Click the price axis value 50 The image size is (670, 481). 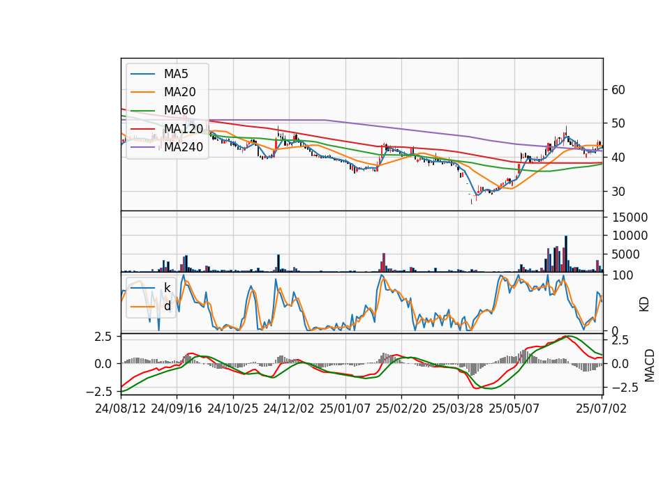coord(618,124)
